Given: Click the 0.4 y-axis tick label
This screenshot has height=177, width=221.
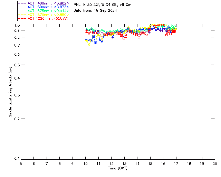Looking at the screenshot, I should tap(17, 78).
